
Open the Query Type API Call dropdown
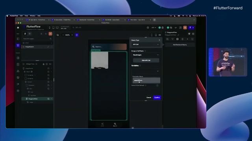pos(146,44)
